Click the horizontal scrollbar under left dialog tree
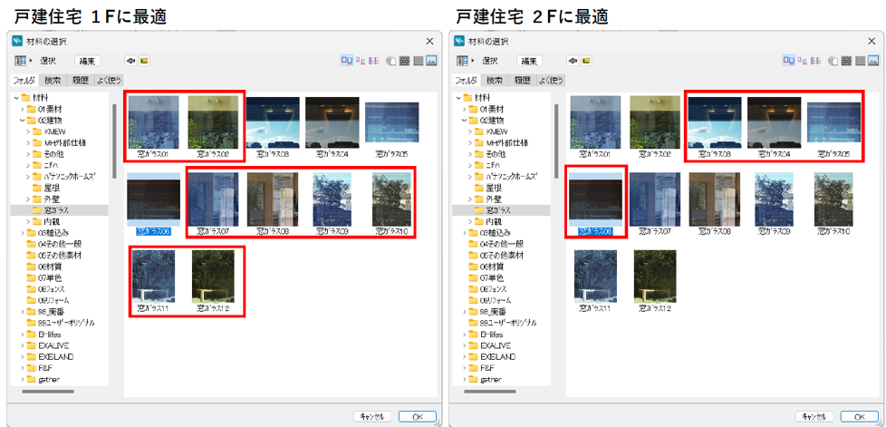 [48, 391]
